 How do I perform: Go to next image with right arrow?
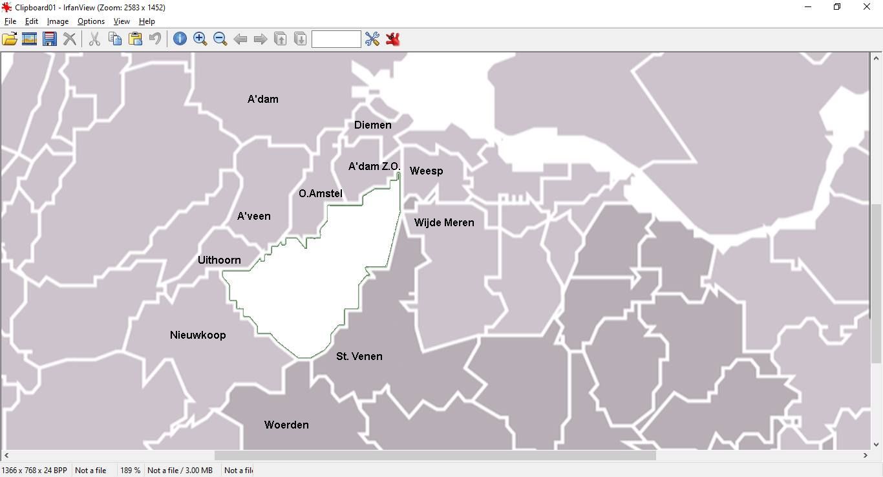point(261,39)
